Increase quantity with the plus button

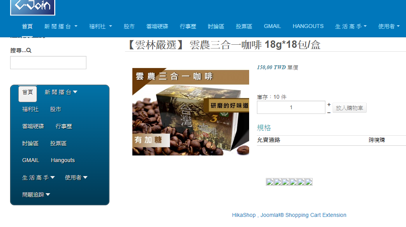point(329,105)
